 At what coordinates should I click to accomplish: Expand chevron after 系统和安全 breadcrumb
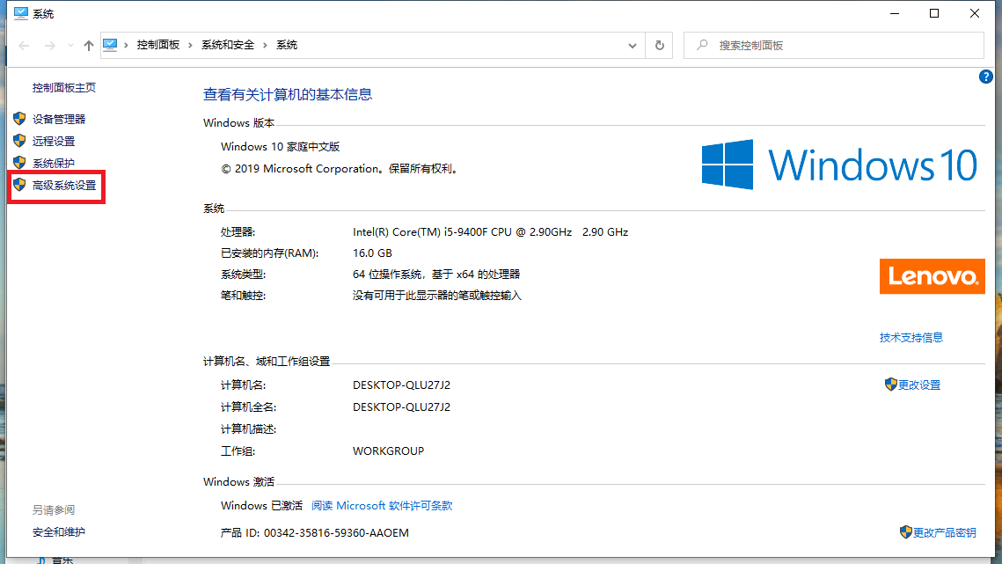pos(265,45)
